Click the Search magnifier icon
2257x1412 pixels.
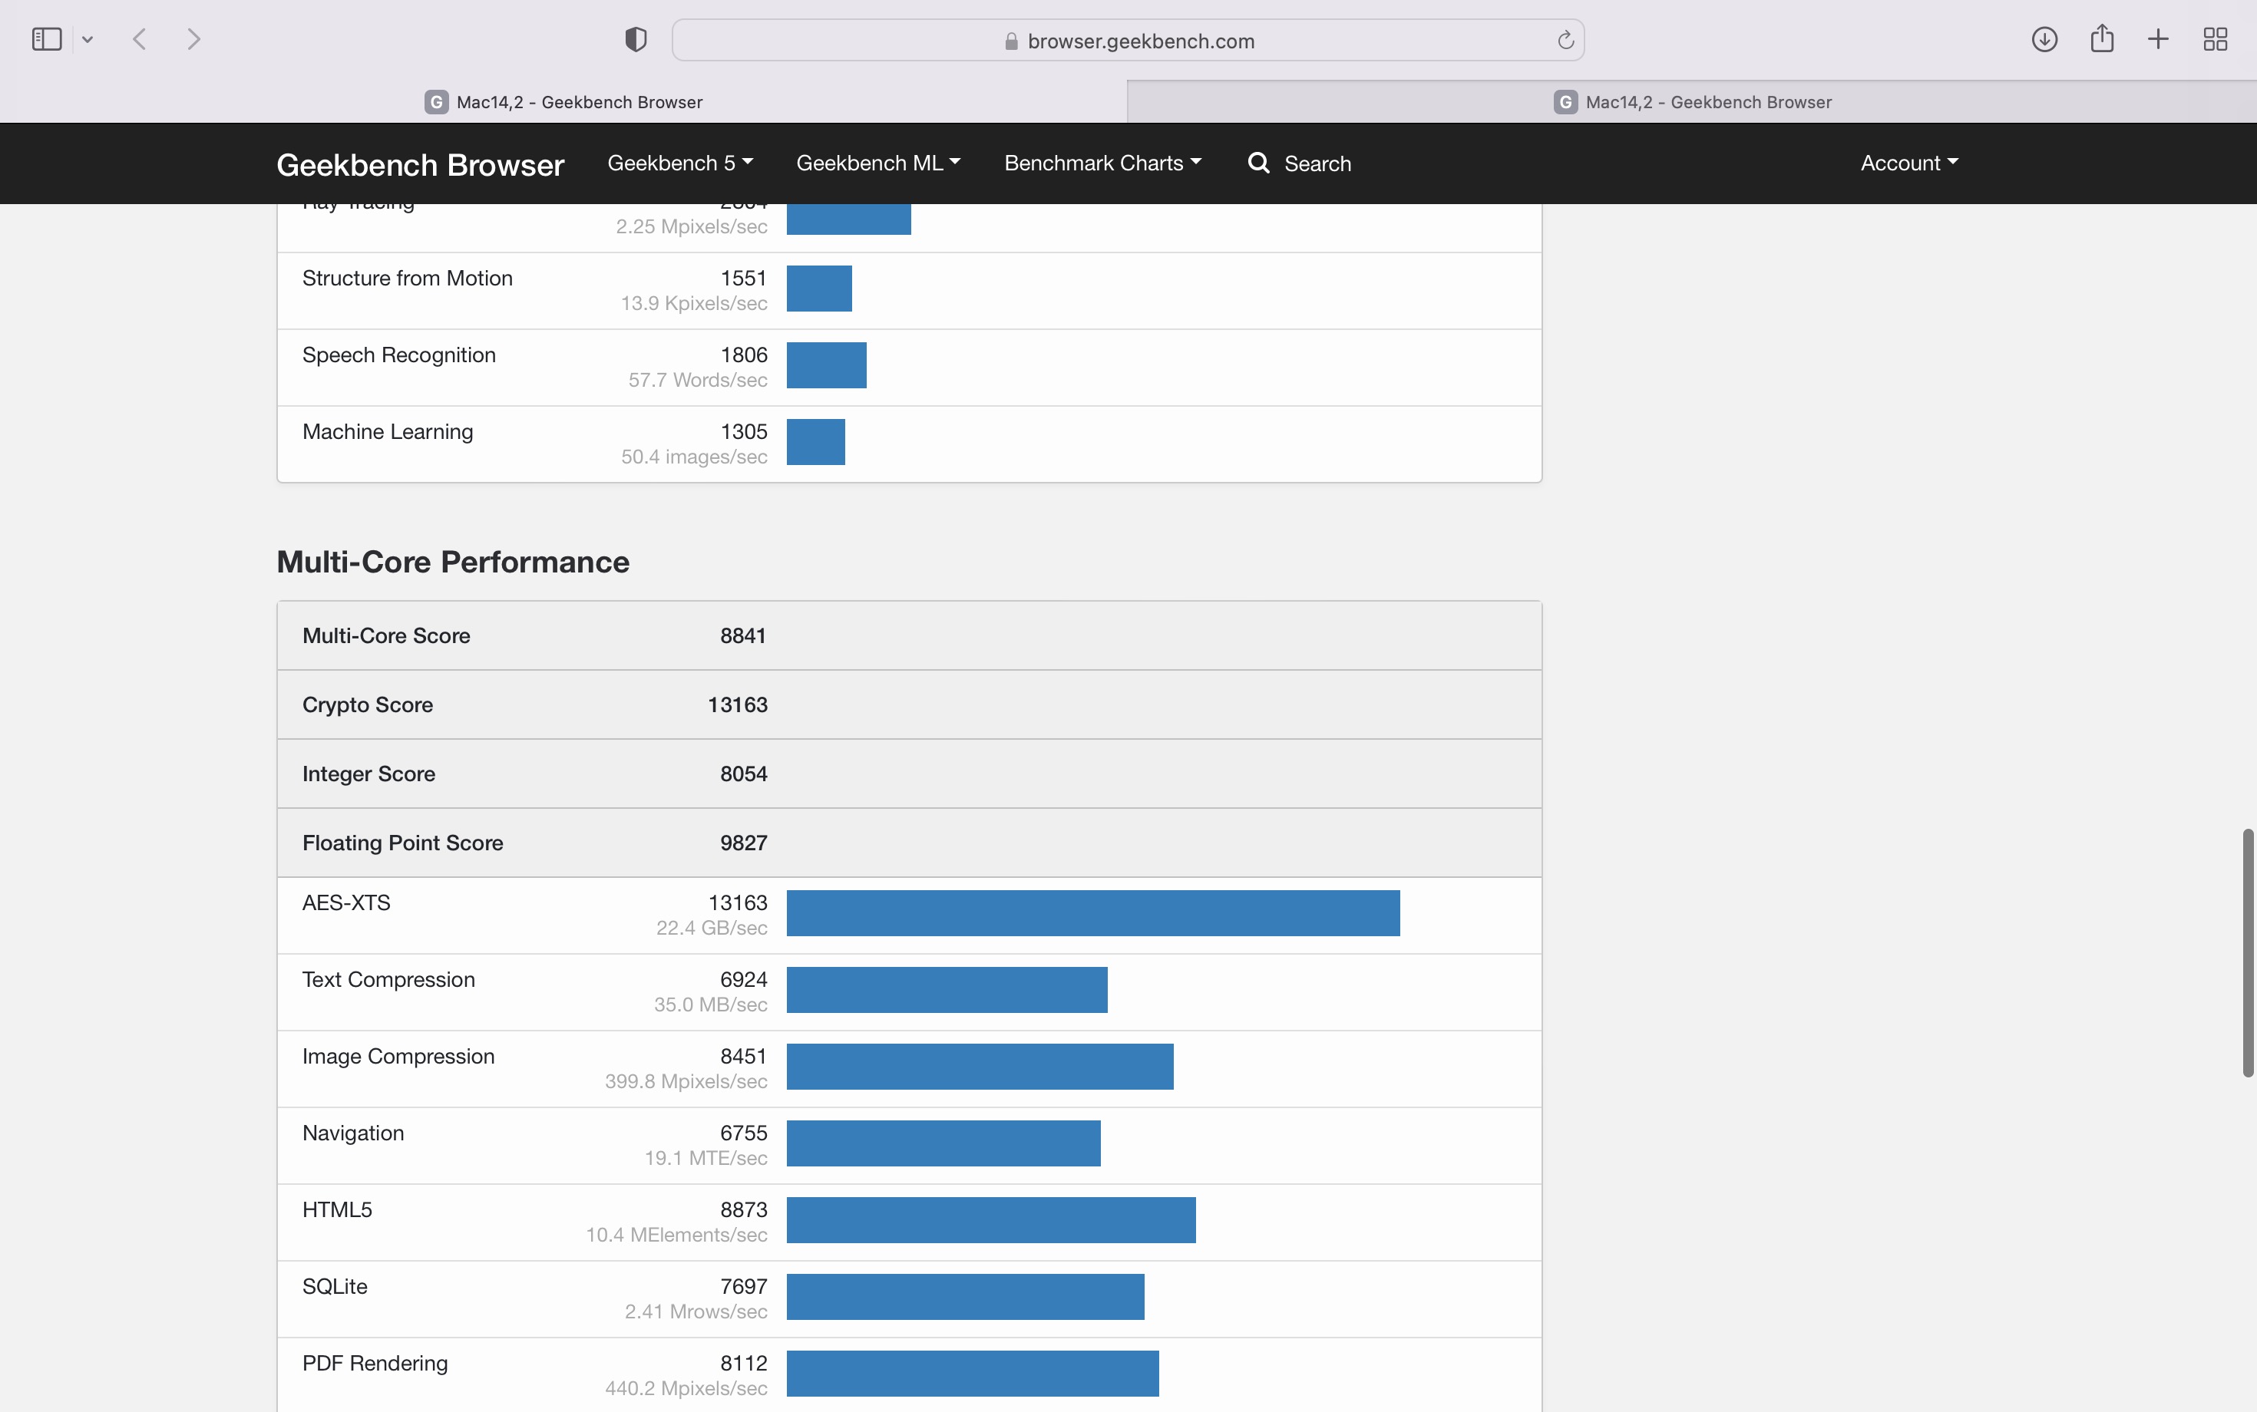pos(1258,163)
